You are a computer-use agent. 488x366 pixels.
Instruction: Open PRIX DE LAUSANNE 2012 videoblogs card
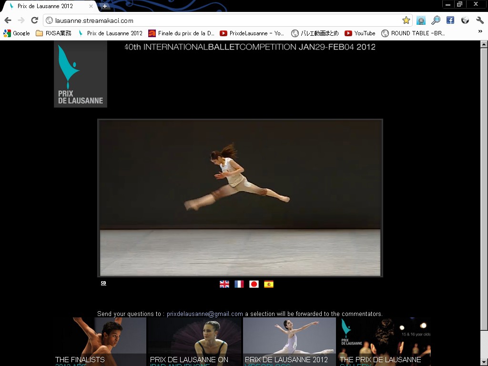[289, 342]
